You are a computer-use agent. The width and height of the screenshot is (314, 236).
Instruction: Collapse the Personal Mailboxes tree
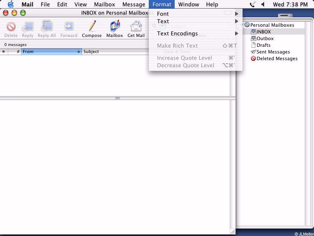point(242,25)
